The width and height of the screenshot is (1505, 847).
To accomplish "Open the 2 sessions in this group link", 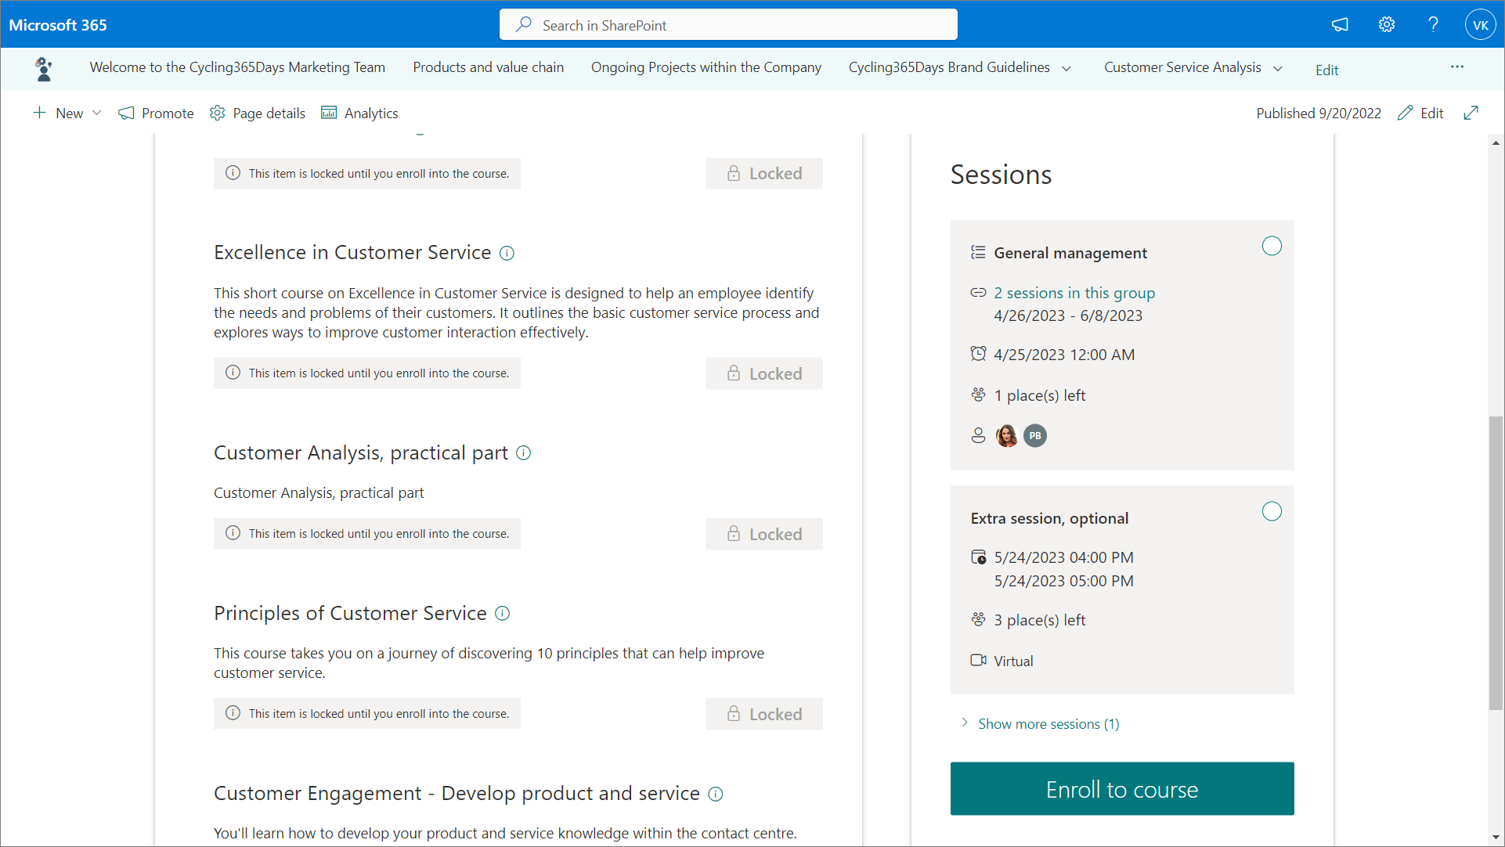I will click(x=1074, y=293).
